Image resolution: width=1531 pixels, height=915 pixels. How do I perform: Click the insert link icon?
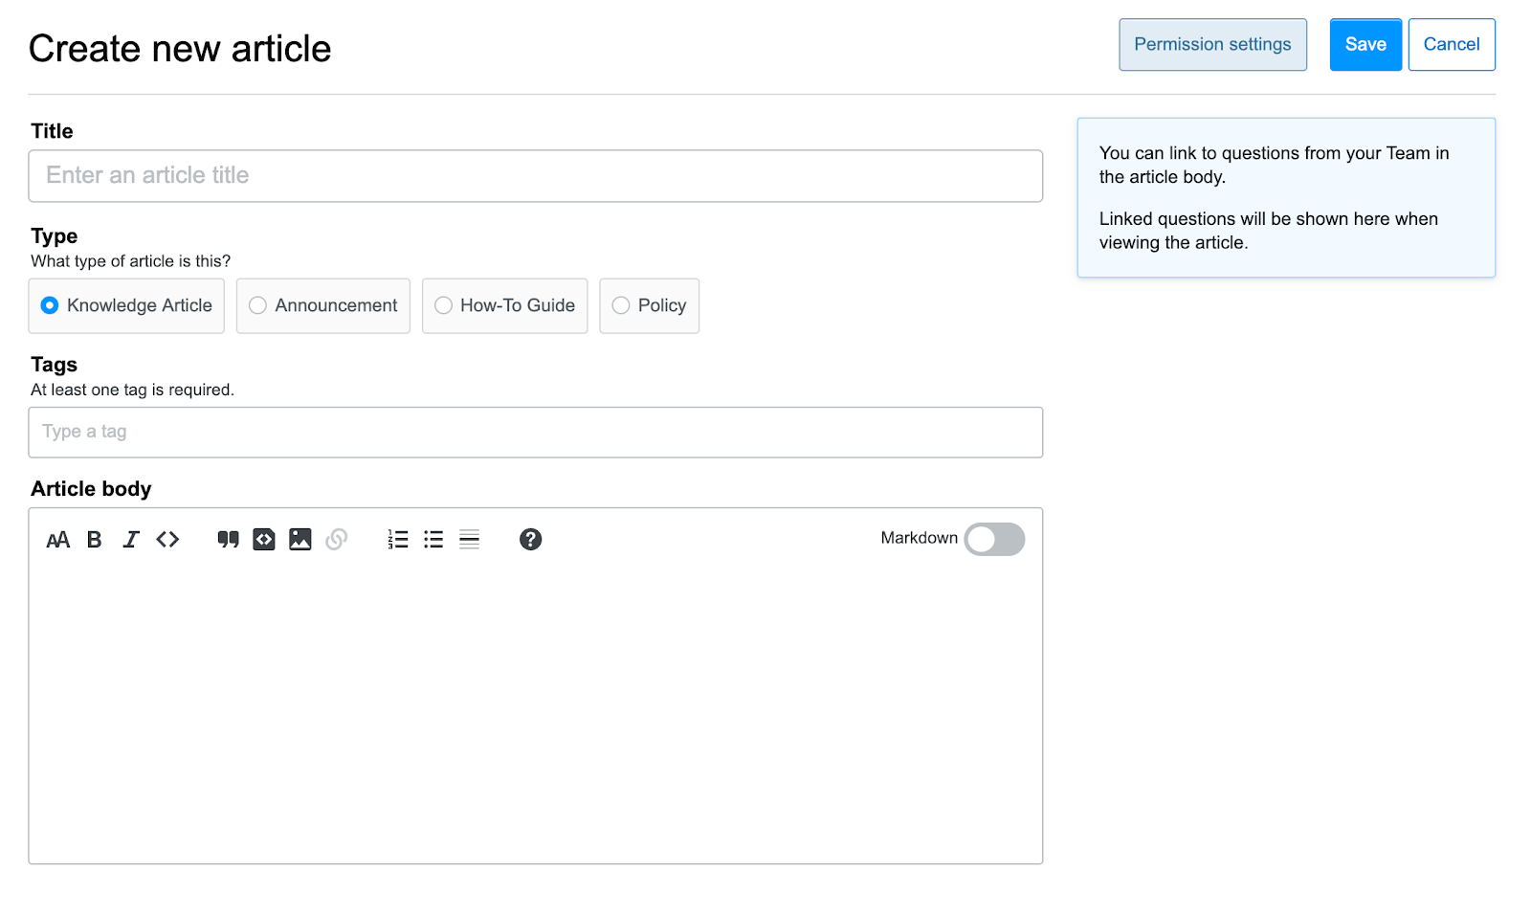[x=336, y=540]
